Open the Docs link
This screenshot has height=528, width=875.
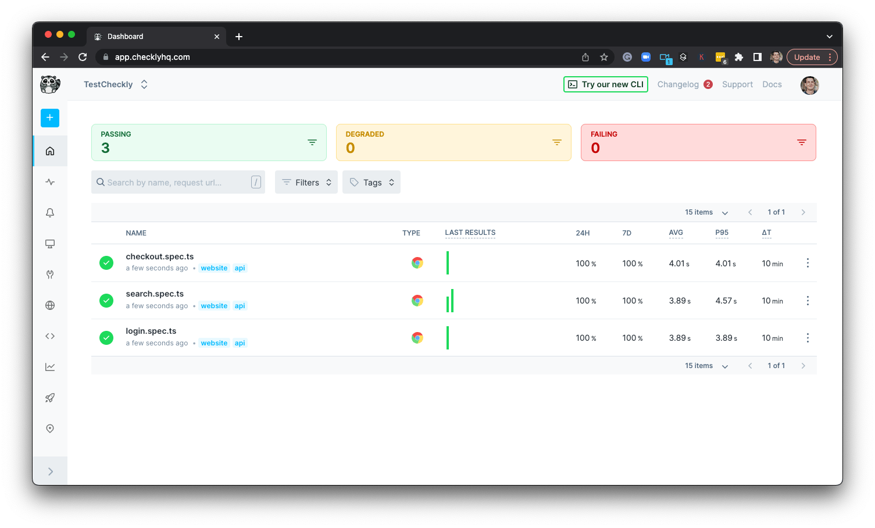(x=772, y=84)
